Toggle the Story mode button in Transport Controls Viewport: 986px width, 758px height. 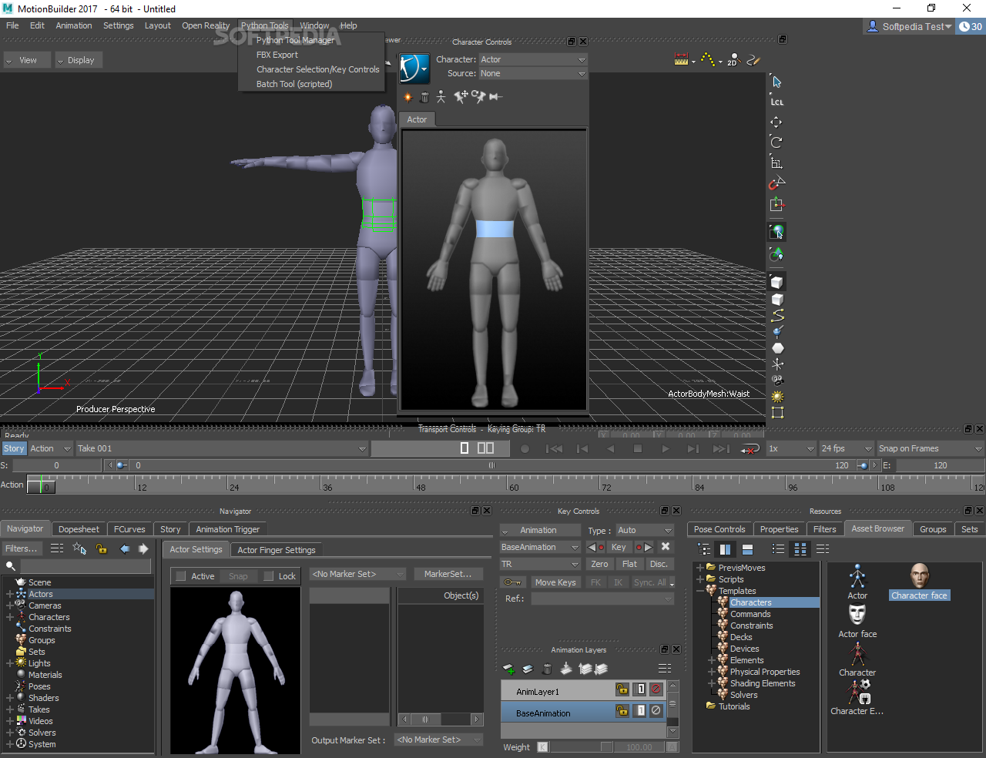pos(14,448)
